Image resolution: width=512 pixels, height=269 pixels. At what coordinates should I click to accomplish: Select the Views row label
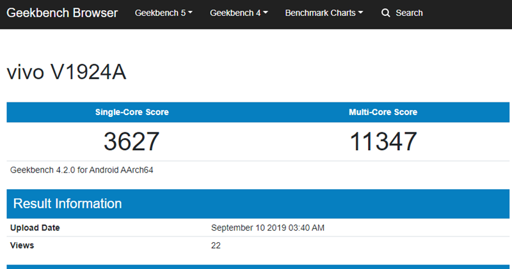click(x=22, y=245)
